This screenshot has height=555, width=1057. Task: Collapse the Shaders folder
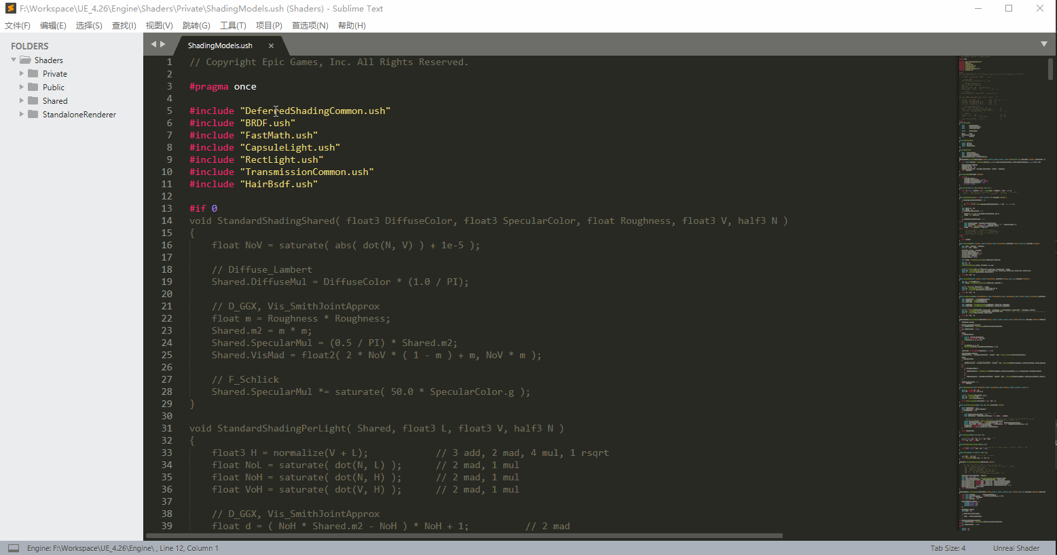14,60
